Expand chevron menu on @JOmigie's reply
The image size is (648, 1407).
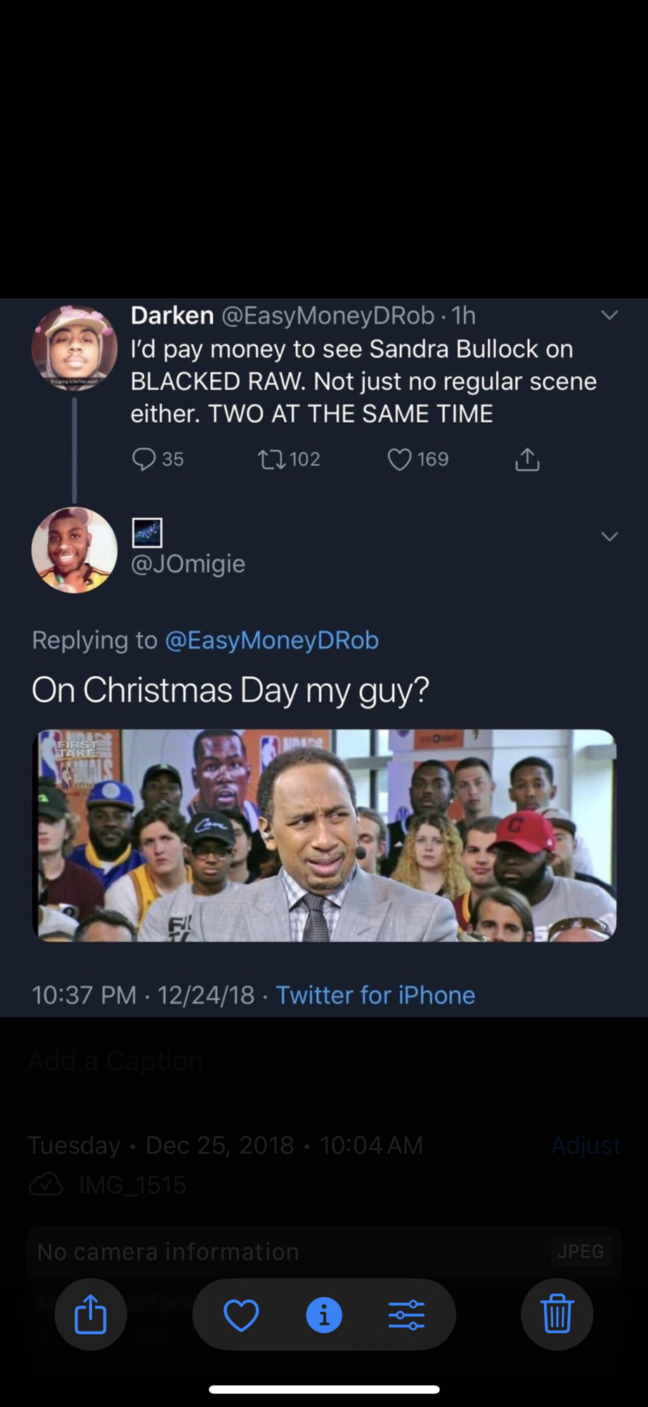pos(609,537)
